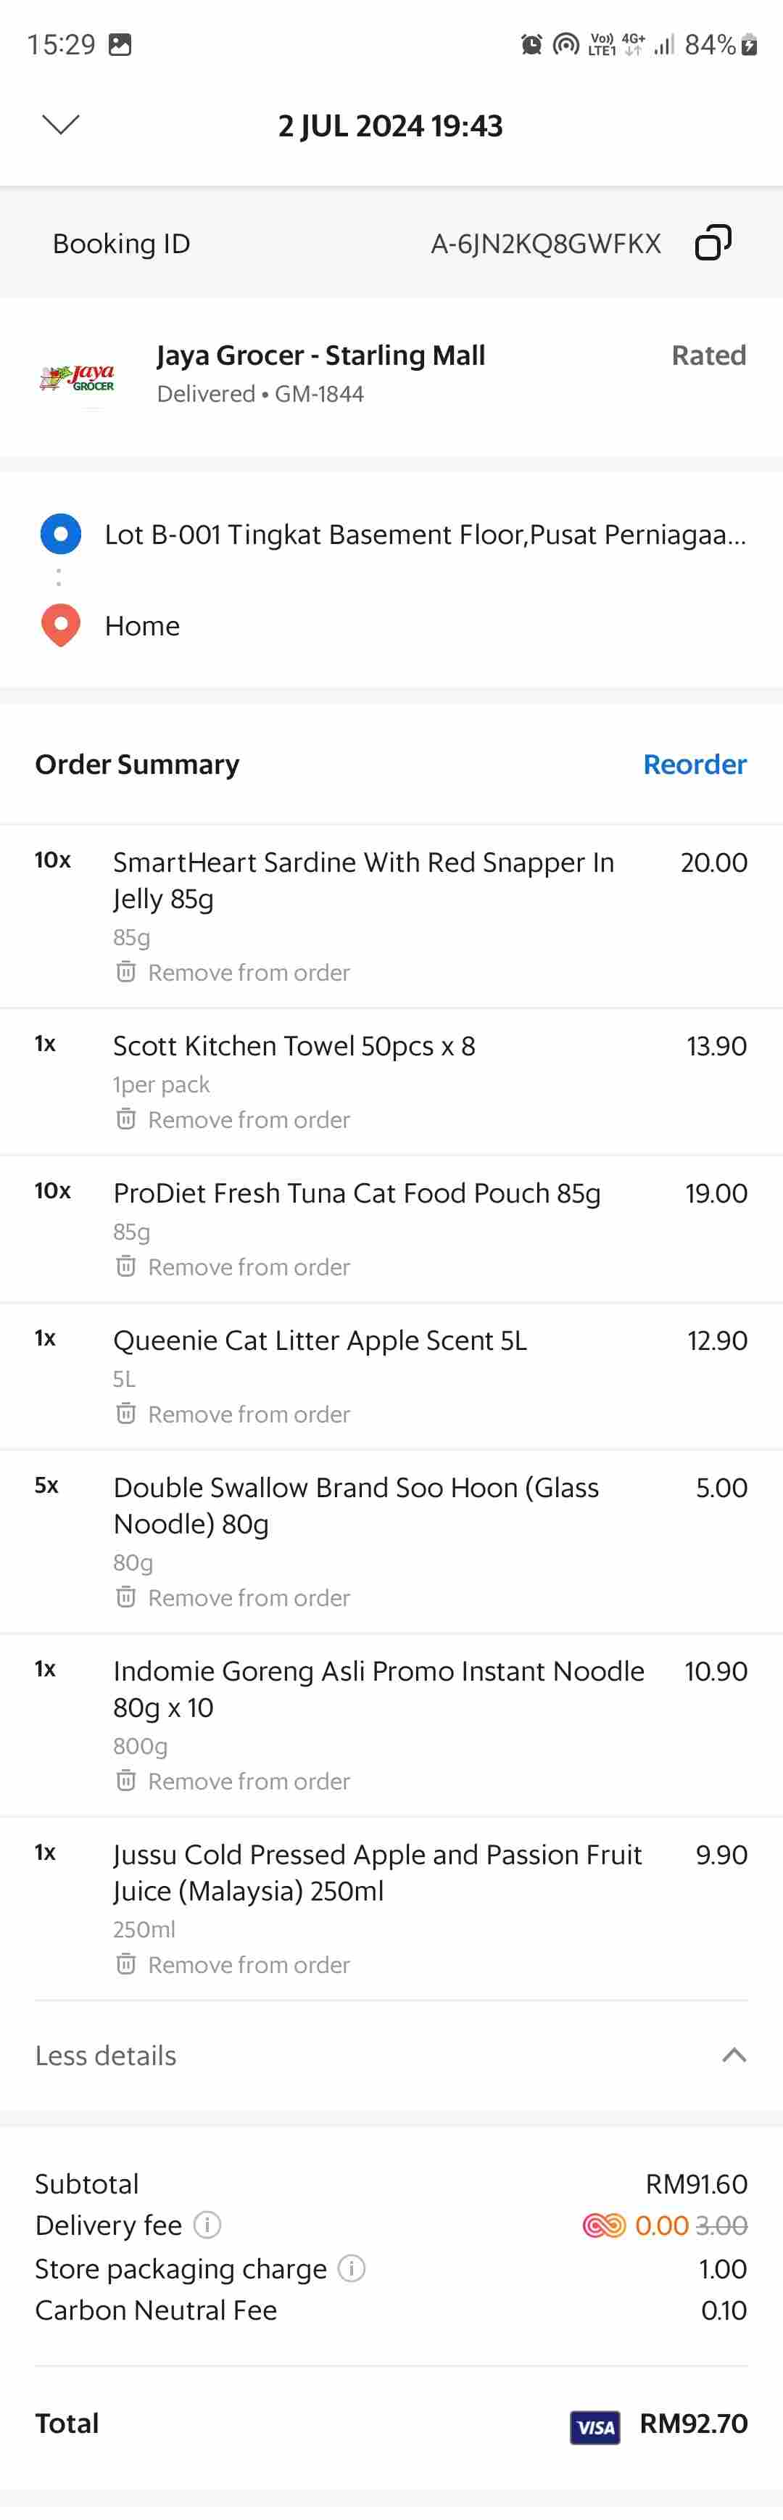Viewport: 783px width, 2520px height.
Task: Tap trash icon under SmartHeart Sardine item
Action: point(125,971)
